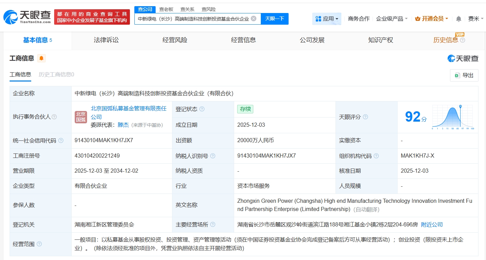Image resolution: width=486 pixels, height=260 pixels.
Task: Switch to the 知识产权 tab
Action: point(380,40)
